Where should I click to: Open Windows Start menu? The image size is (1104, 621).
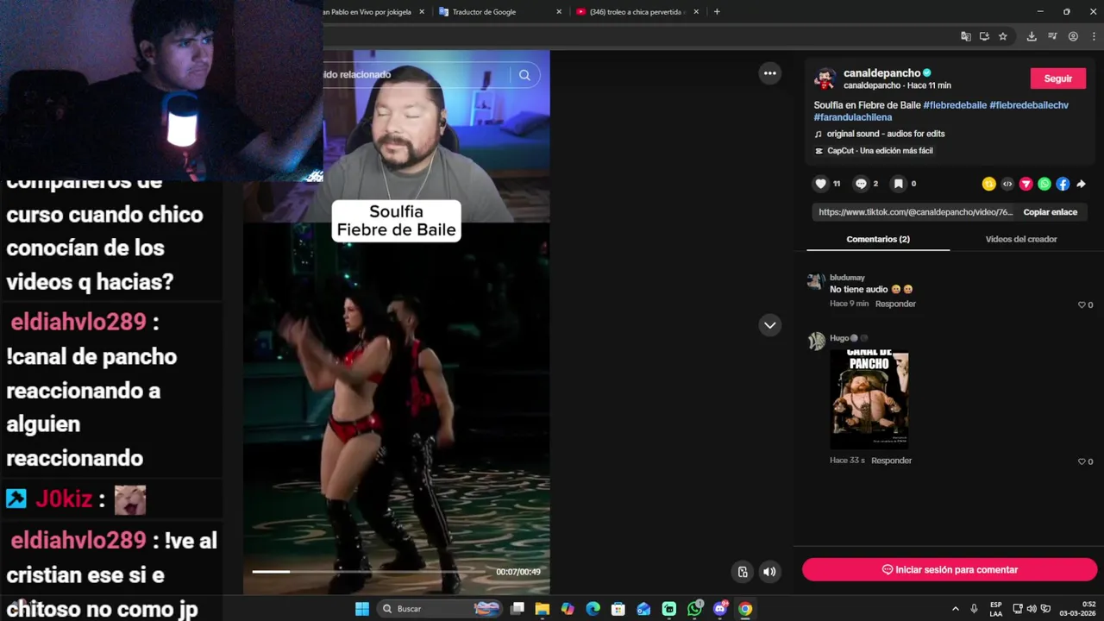(362, 609)
